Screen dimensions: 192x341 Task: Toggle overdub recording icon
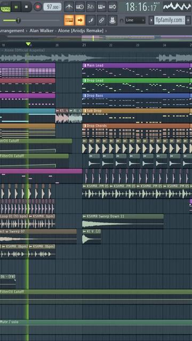pyautogui.click(x=102, y=7)
